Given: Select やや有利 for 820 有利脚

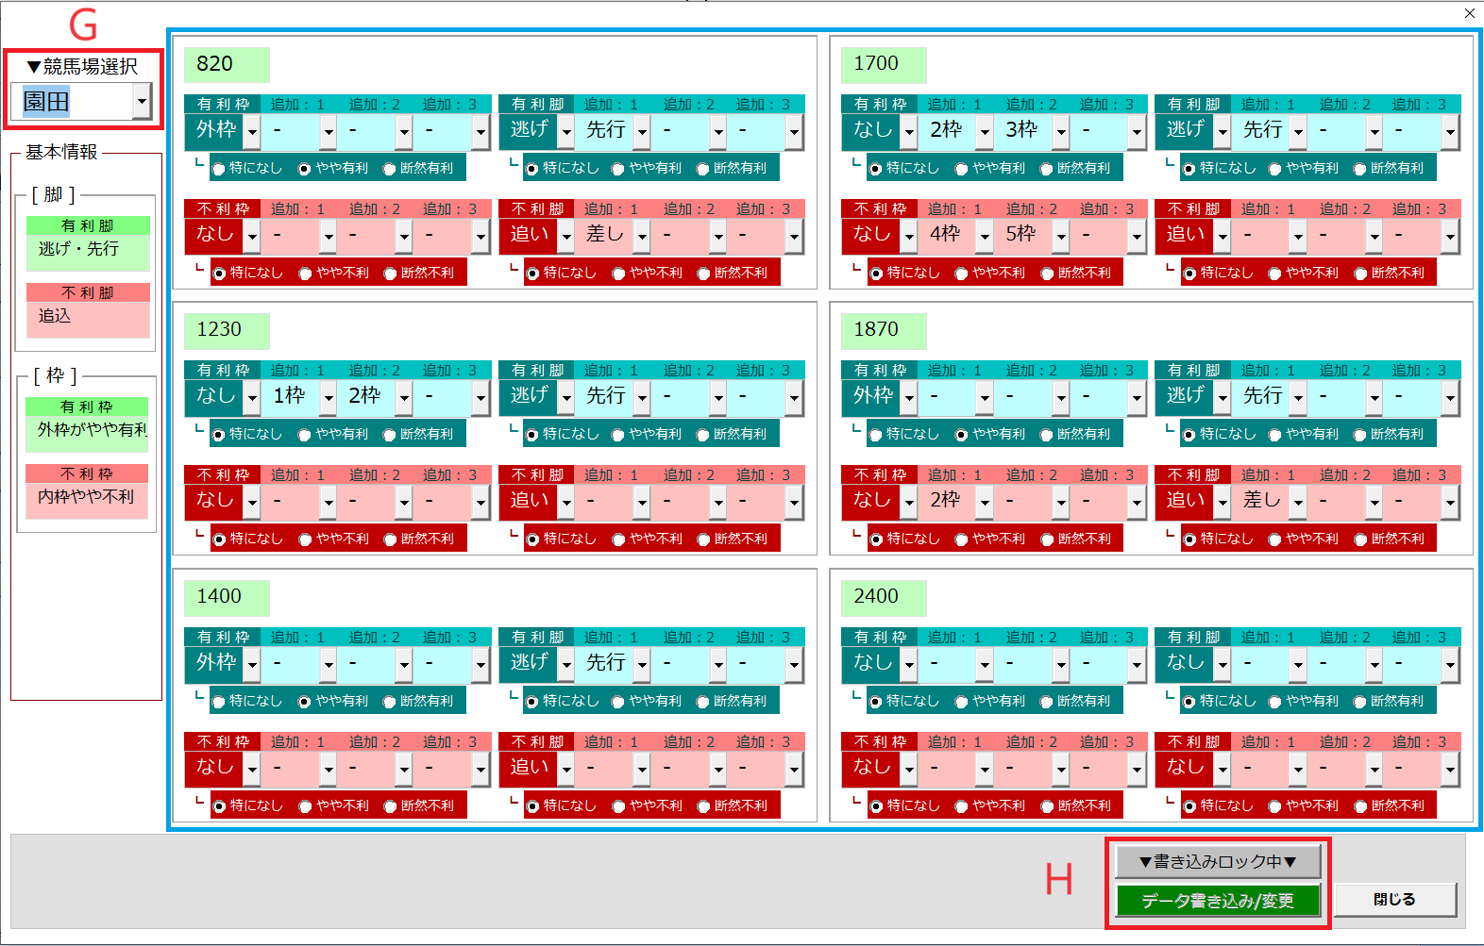Looking at the screenshot, I should (619, 169).
